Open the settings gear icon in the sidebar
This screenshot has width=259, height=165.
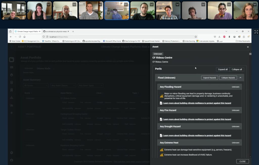pyautogui.click(x=12, y=153)
